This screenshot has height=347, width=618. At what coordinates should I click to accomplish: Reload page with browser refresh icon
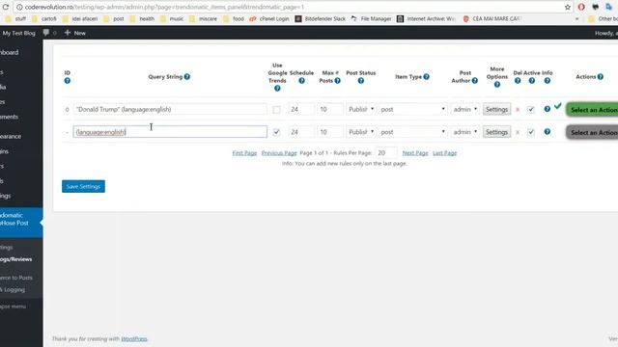coord(6,7)
